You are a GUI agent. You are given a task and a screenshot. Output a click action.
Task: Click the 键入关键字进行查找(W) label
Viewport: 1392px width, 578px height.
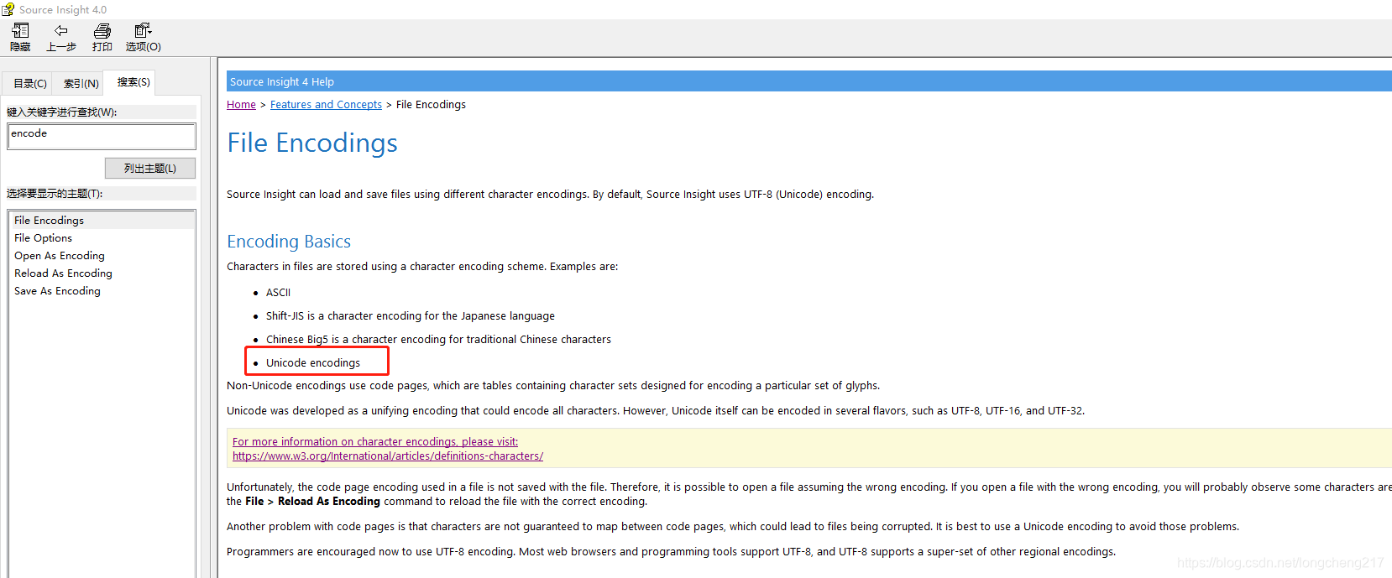pos(62,112)
